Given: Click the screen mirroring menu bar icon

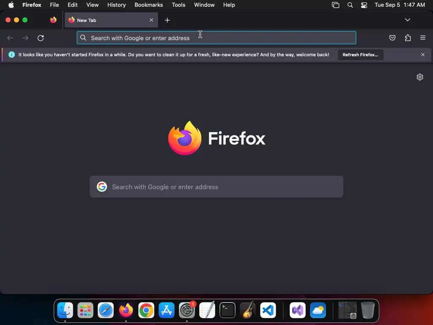Looking at the screenshot, I should pos(335,5).
